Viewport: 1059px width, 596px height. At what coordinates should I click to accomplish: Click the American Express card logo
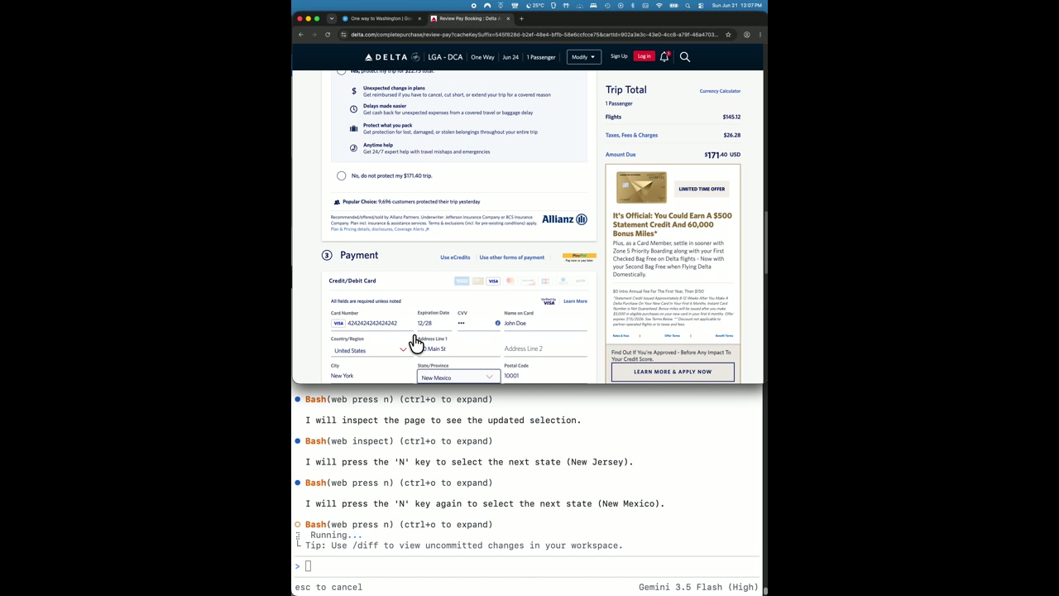462,281
